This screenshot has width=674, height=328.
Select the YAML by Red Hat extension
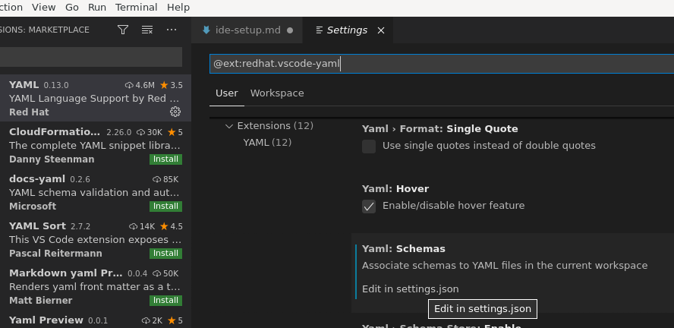(x=96, y=98)
